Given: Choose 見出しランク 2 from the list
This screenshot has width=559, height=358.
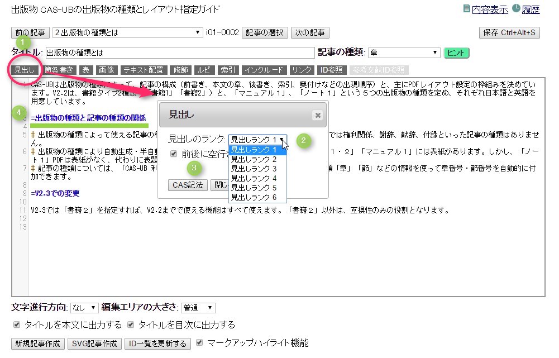Looking at the screenshot, I should coord(257,159).
